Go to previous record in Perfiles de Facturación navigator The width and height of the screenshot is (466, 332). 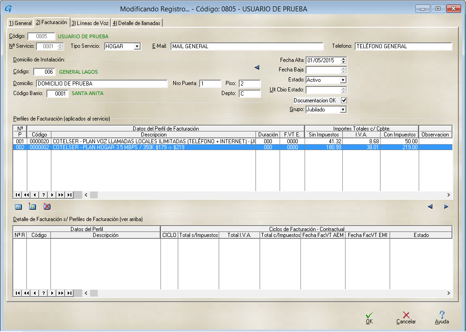click(x=35, y=195)
